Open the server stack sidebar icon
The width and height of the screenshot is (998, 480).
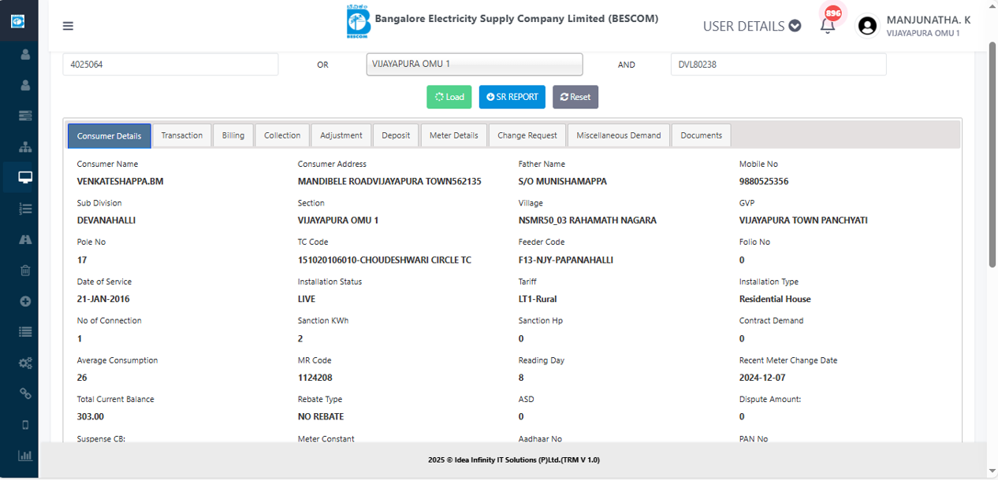(x=25, y=116)
